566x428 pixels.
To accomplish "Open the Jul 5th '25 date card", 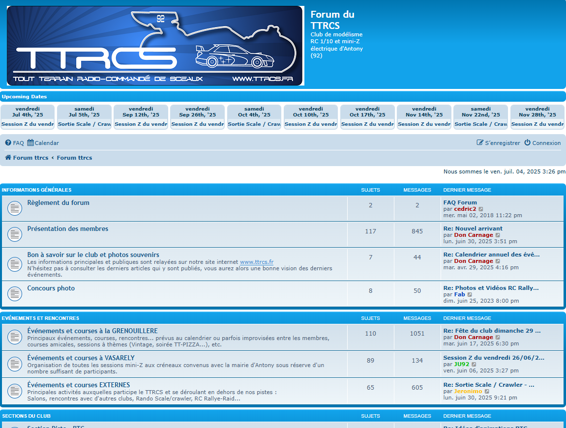I will [84, 117].
